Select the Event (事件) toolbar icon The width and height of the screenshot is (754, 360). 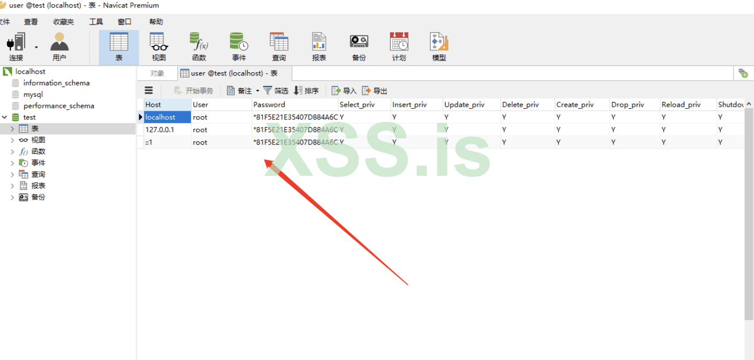point(239,47)
